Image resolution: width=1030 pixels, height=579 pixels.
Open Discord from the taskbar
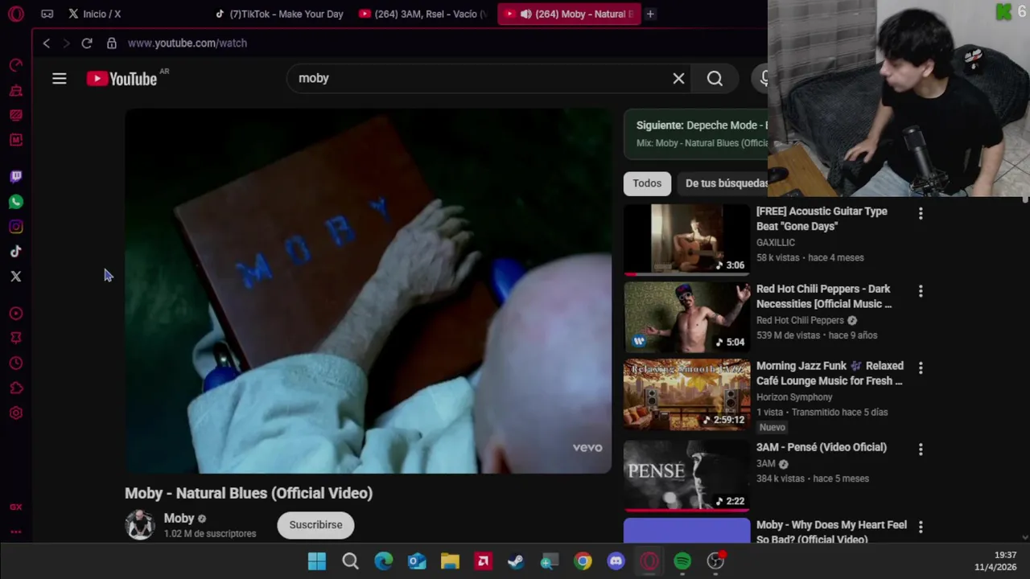coord(616,561)
